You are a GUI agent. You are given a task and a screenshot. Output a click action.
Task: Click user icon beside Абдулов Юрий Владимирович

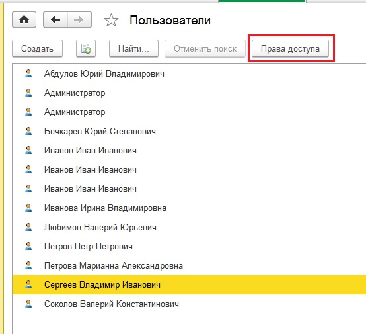(28, 73)
